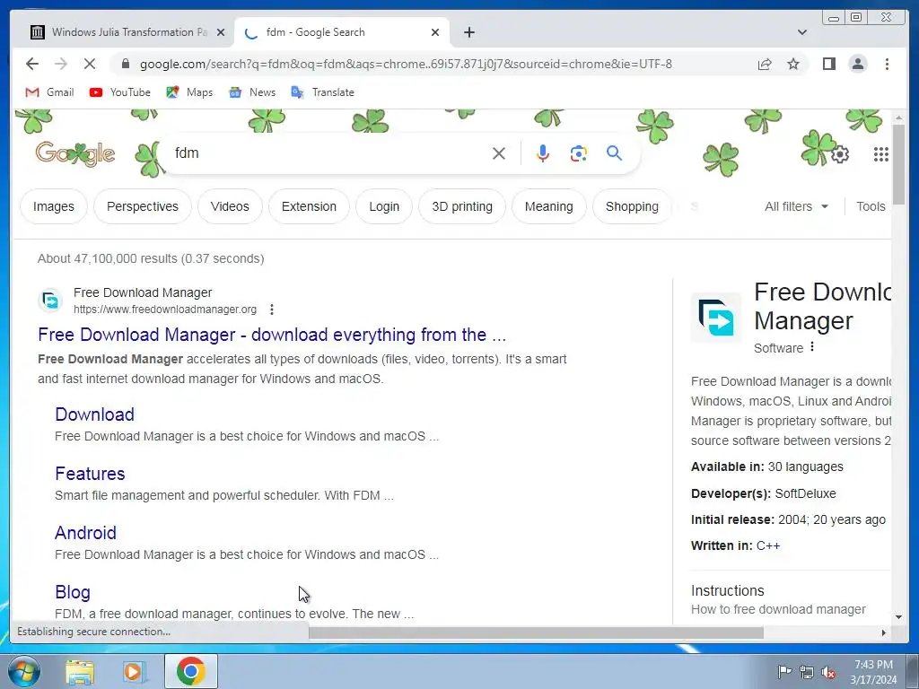Click Free Download Manager panel logo
919x689 pixels.
tap(715, 317)
